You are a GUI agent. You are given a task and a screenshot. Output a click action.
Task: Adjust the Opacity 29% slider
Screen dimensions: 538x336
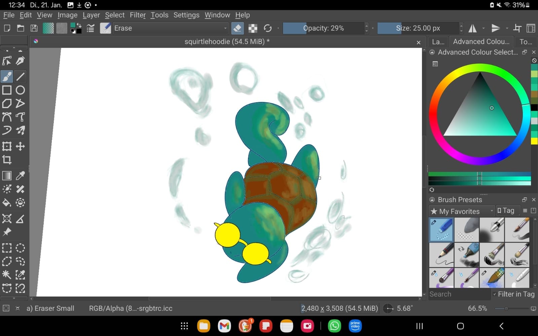pos(323,28)
